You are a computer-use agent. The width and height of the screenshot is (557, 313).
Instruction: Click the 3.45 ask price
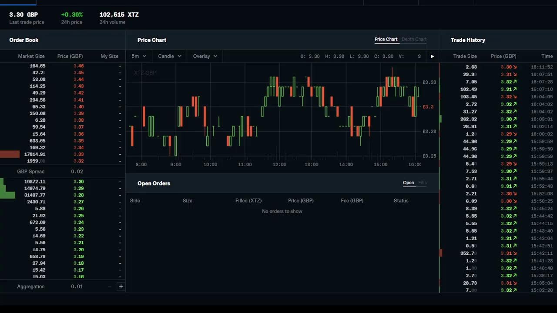[78, 73]
